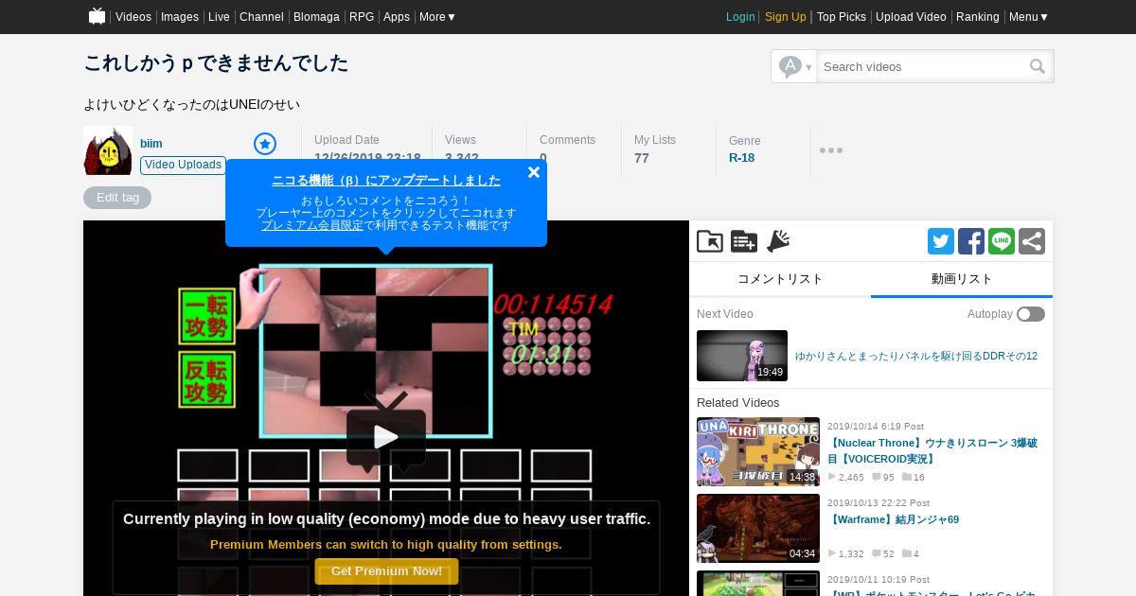Open the Nuclear Throne related video thumbnail
The width and height of the screenshot is (1136, 596).
click(758, 452)
